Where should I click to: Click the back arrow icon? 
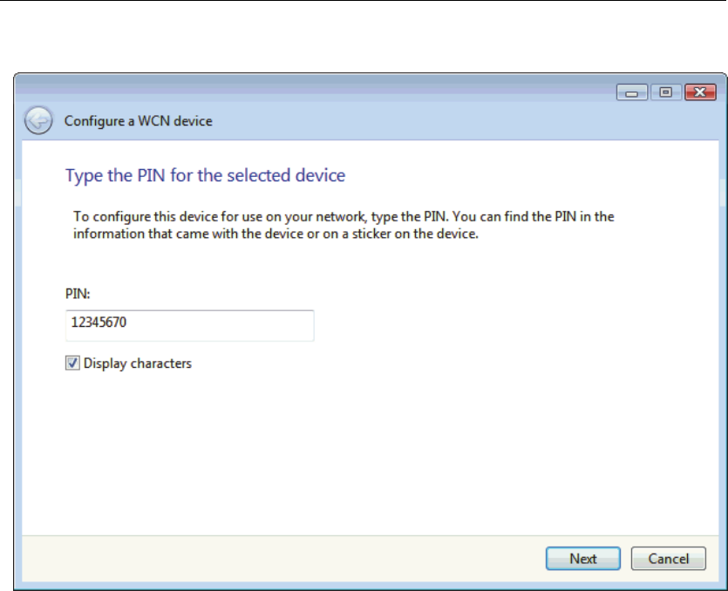pyautogui.click(x=37, y=121)
